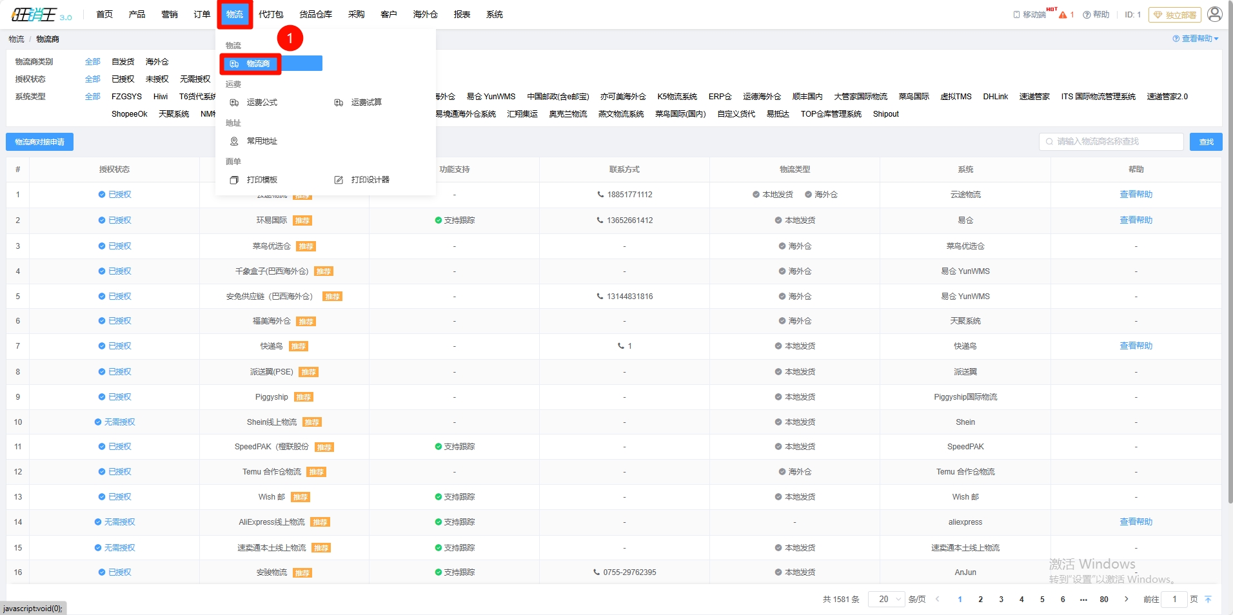Click the 运费公式 menu icon
This screenshot has height=615, width=1233.
pyautogui.click(x=235, y=102)
